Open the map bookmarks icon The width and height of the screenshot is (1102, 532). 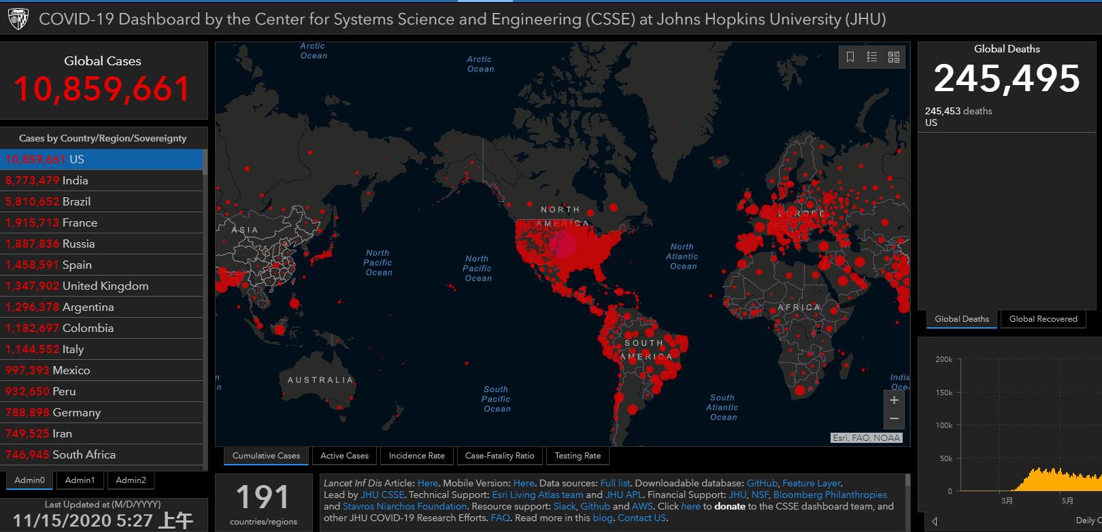click(850, 57)
